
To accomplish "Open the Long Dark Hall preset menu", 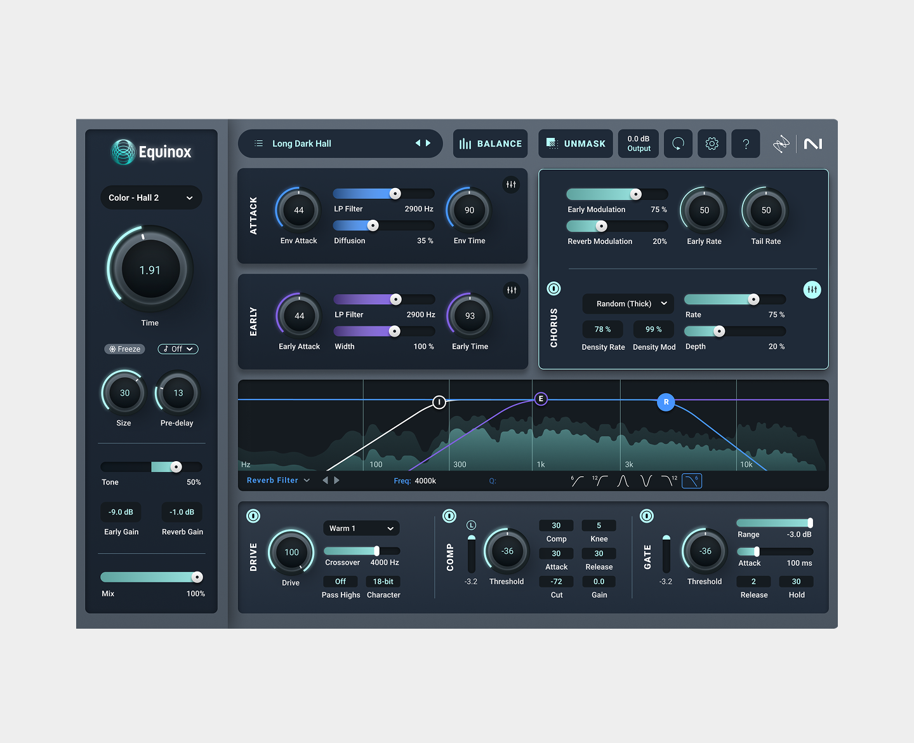I will point(340,144).
